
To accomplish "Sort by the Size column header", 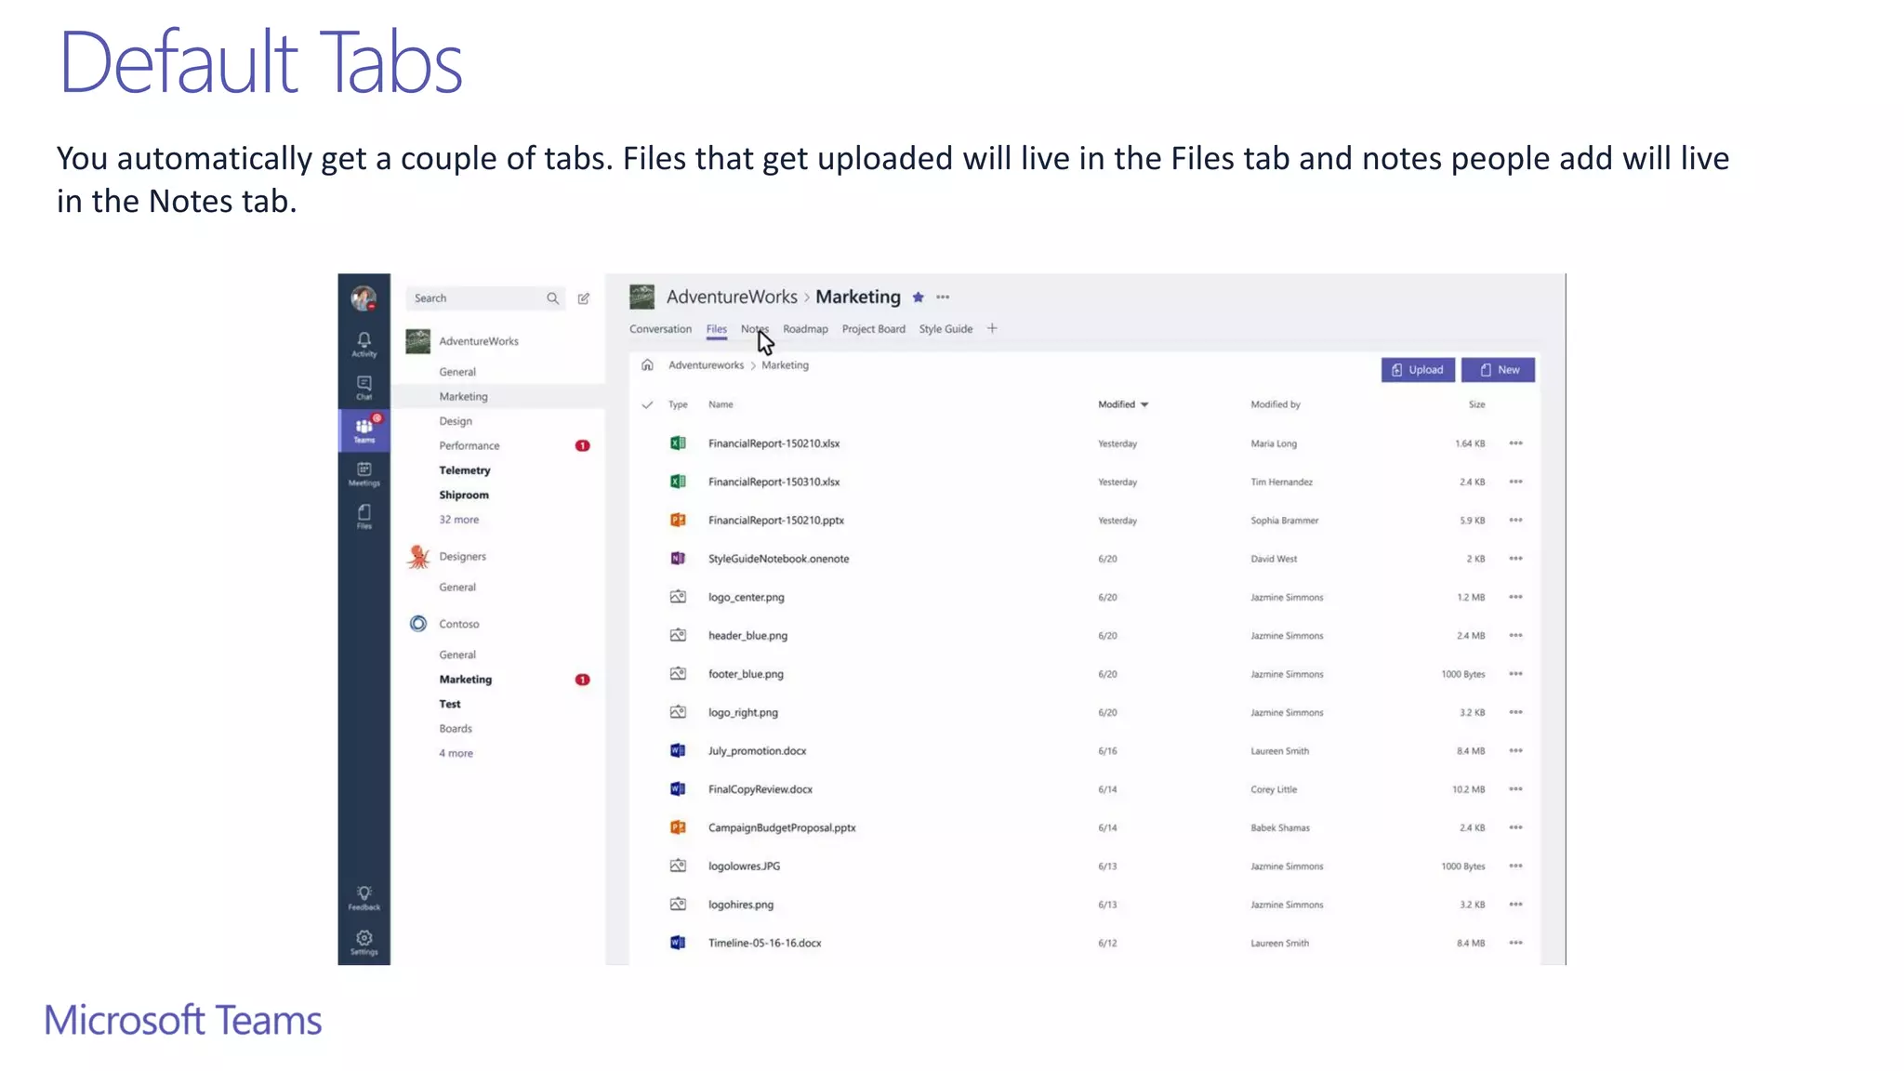I will [x=1476, y=404].
